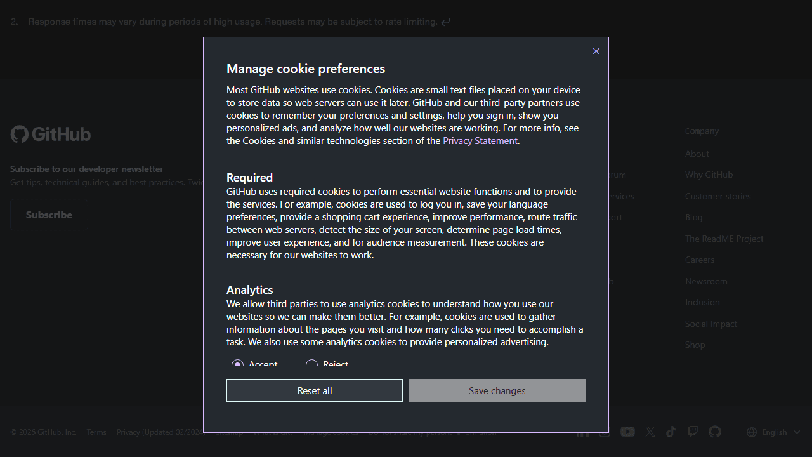
Task: Click the Reset all button
Action: pos(315,390)
